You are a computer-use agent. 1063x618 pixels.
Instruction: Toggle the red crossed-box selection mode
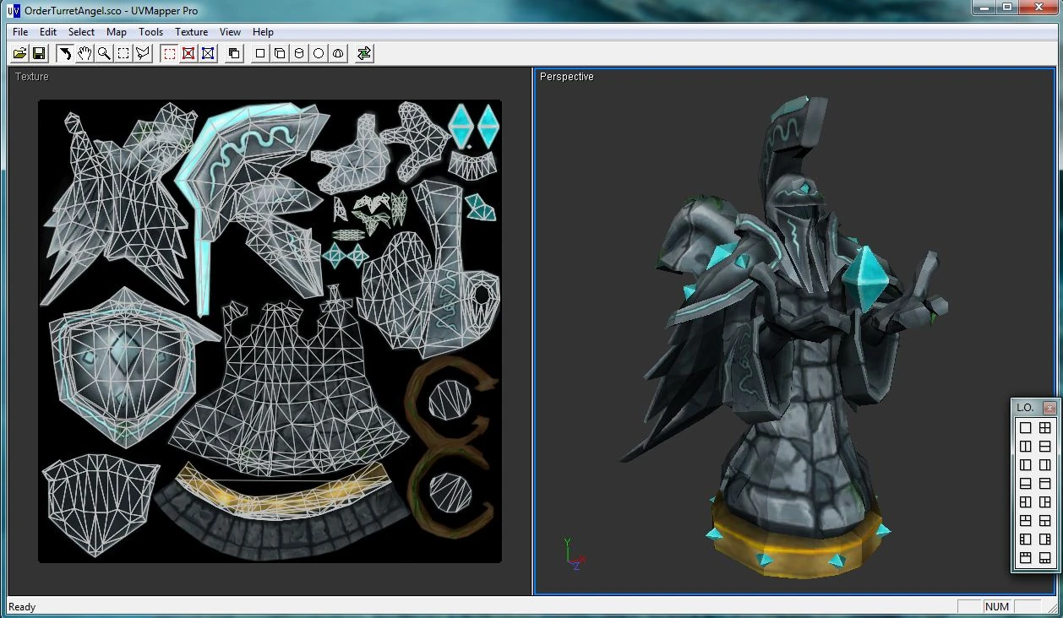coord(188,53)
